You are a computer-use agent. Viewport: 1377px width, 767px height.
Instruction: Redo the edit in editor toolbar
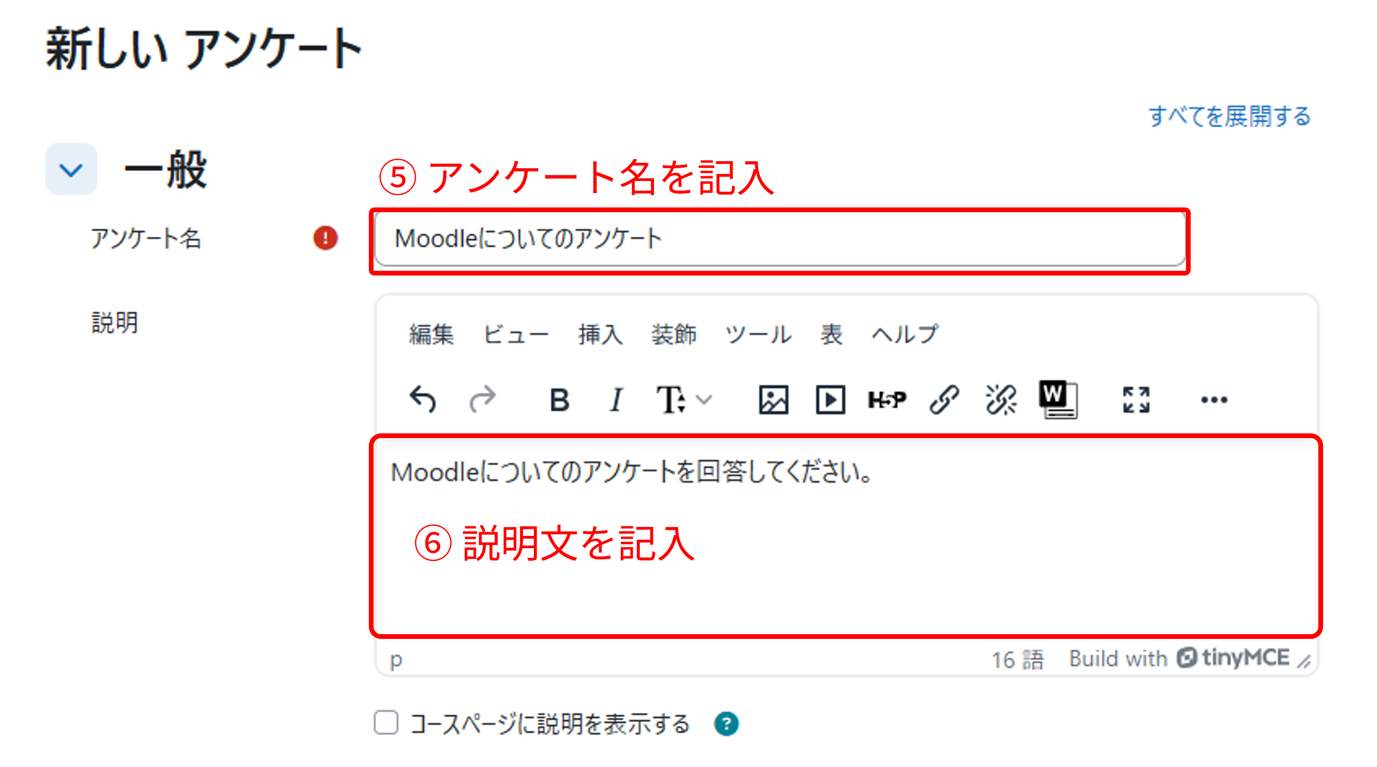[x=483, y=399]
